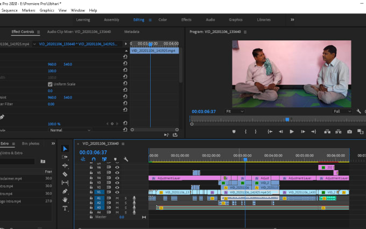Open timeline display settings wrench

126,159
